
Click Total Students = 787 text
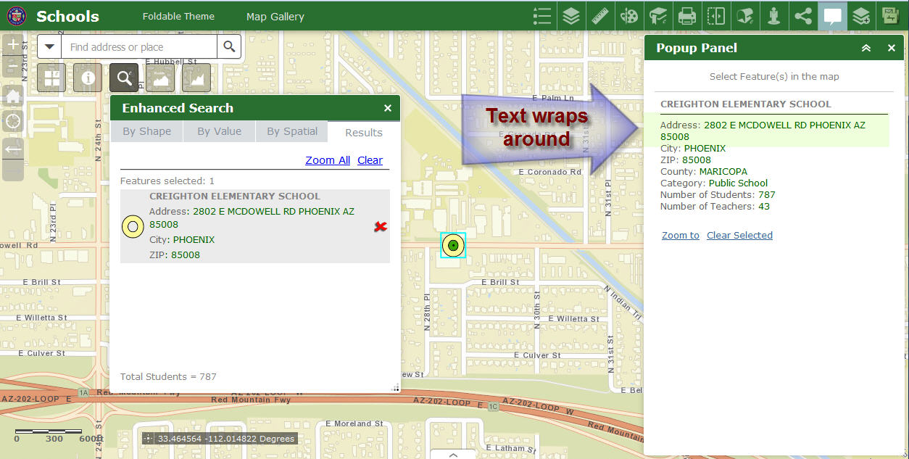[x=168, y=376]
